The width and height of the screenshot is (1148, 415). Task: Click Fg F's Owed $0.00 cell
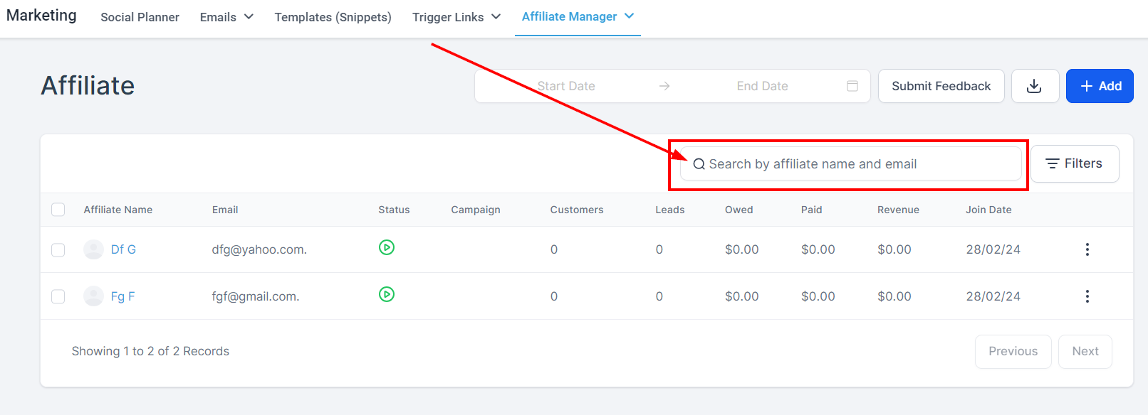coord(742,296)
